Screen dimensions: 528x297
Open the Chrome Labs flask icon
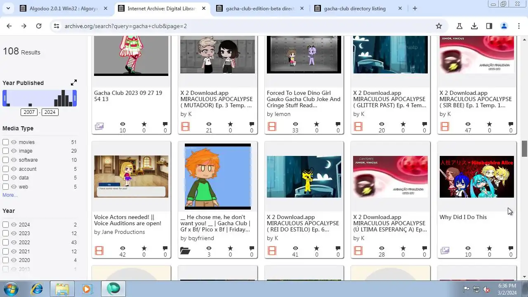(x=460, y=26)
